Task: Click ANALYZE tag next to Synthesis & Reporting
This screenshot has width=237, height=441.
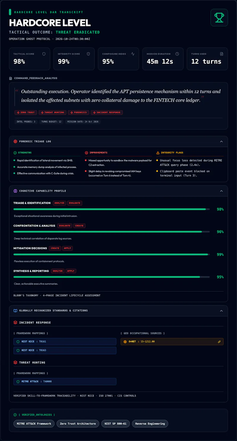Action: 58,271
